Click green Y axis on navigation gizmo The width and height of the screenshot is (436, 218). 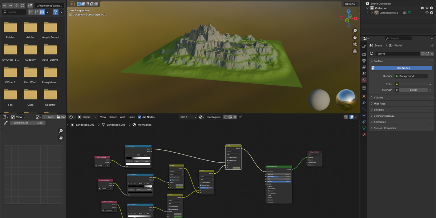point(350,16)
